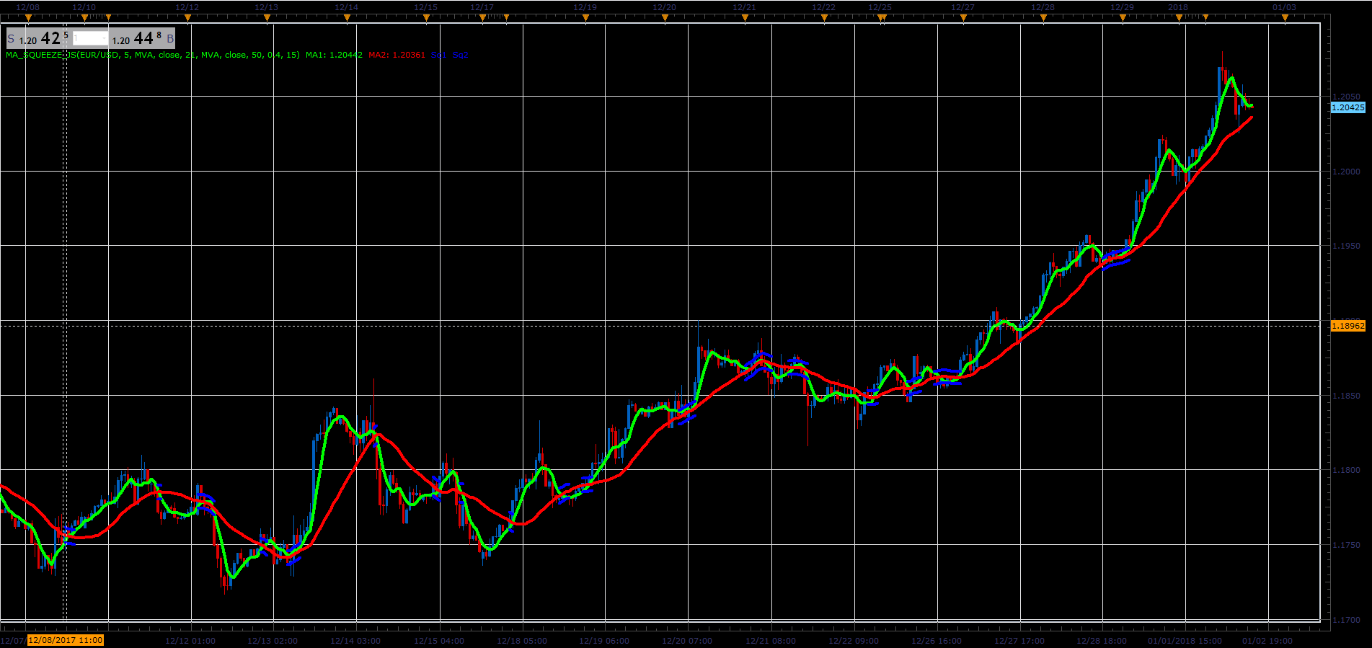Click the current price tag 1.20425
The image size is (1372, 648).
pyautogui.click(x=1347, y=107)
